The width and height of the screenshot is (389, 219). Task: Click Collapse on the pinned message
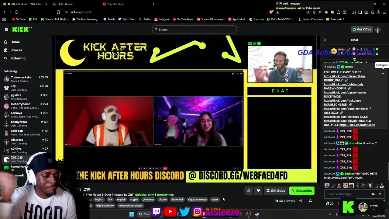[382, 65]
